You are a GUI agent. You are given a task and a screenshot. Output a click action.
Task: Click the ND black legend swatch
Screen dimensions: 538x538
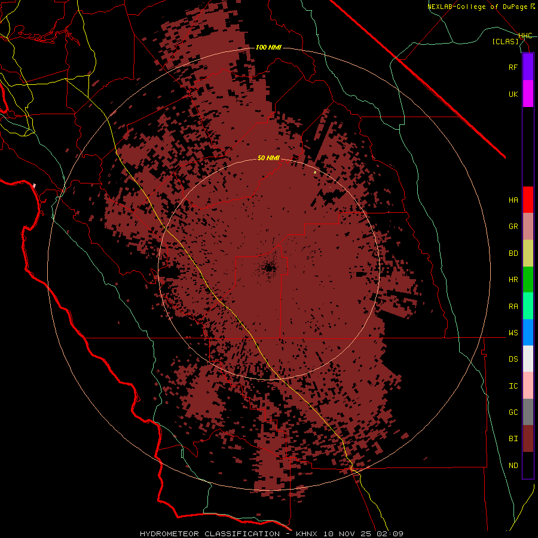528,465
